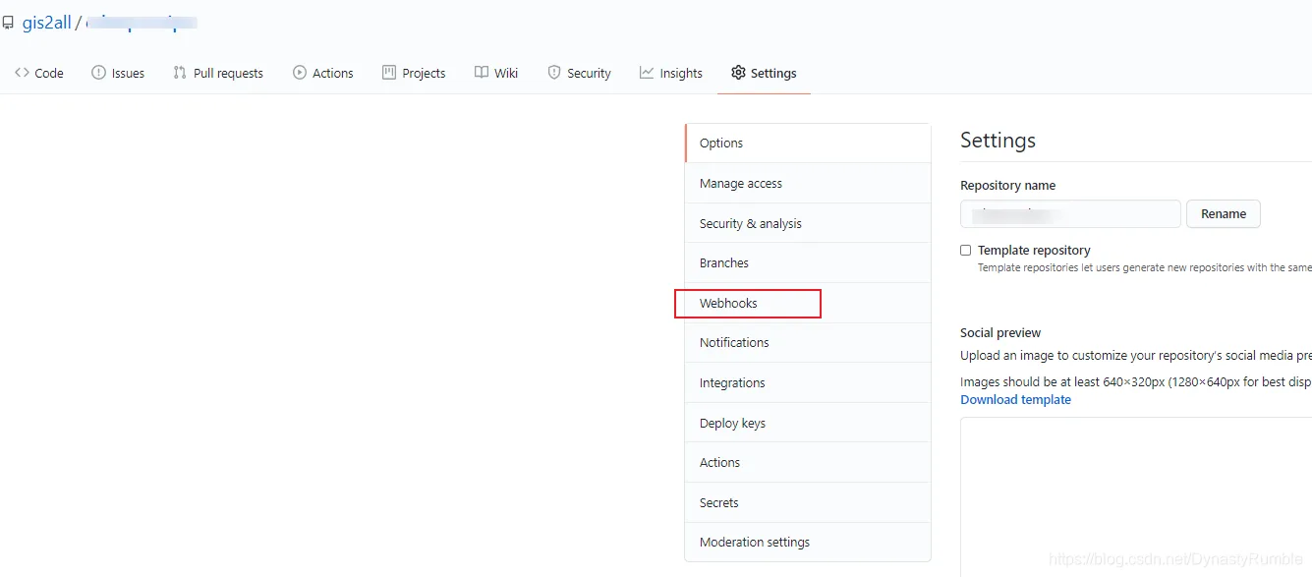Open the Projects tab
This screenshot has height=577, width=1312.
(414, 73)
